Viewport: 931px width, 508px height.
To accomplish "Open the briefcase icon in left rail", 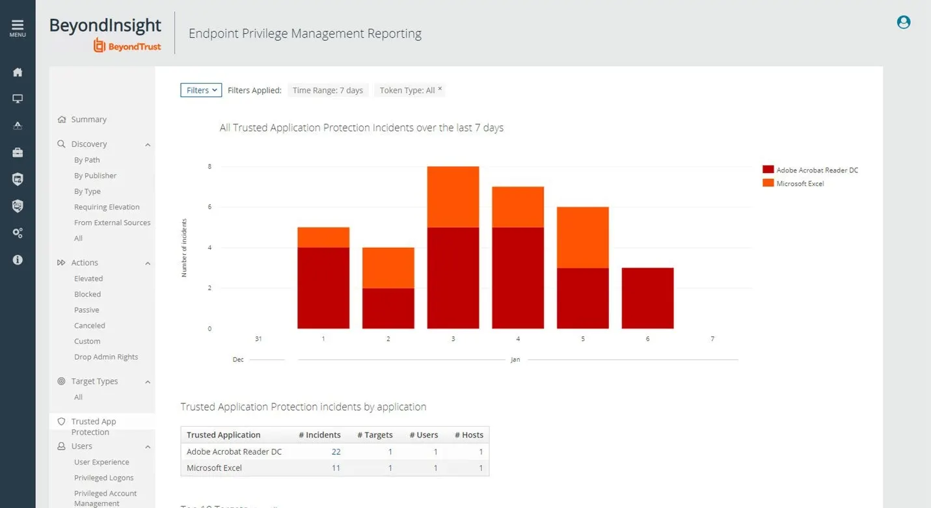I will pos(18,153).
